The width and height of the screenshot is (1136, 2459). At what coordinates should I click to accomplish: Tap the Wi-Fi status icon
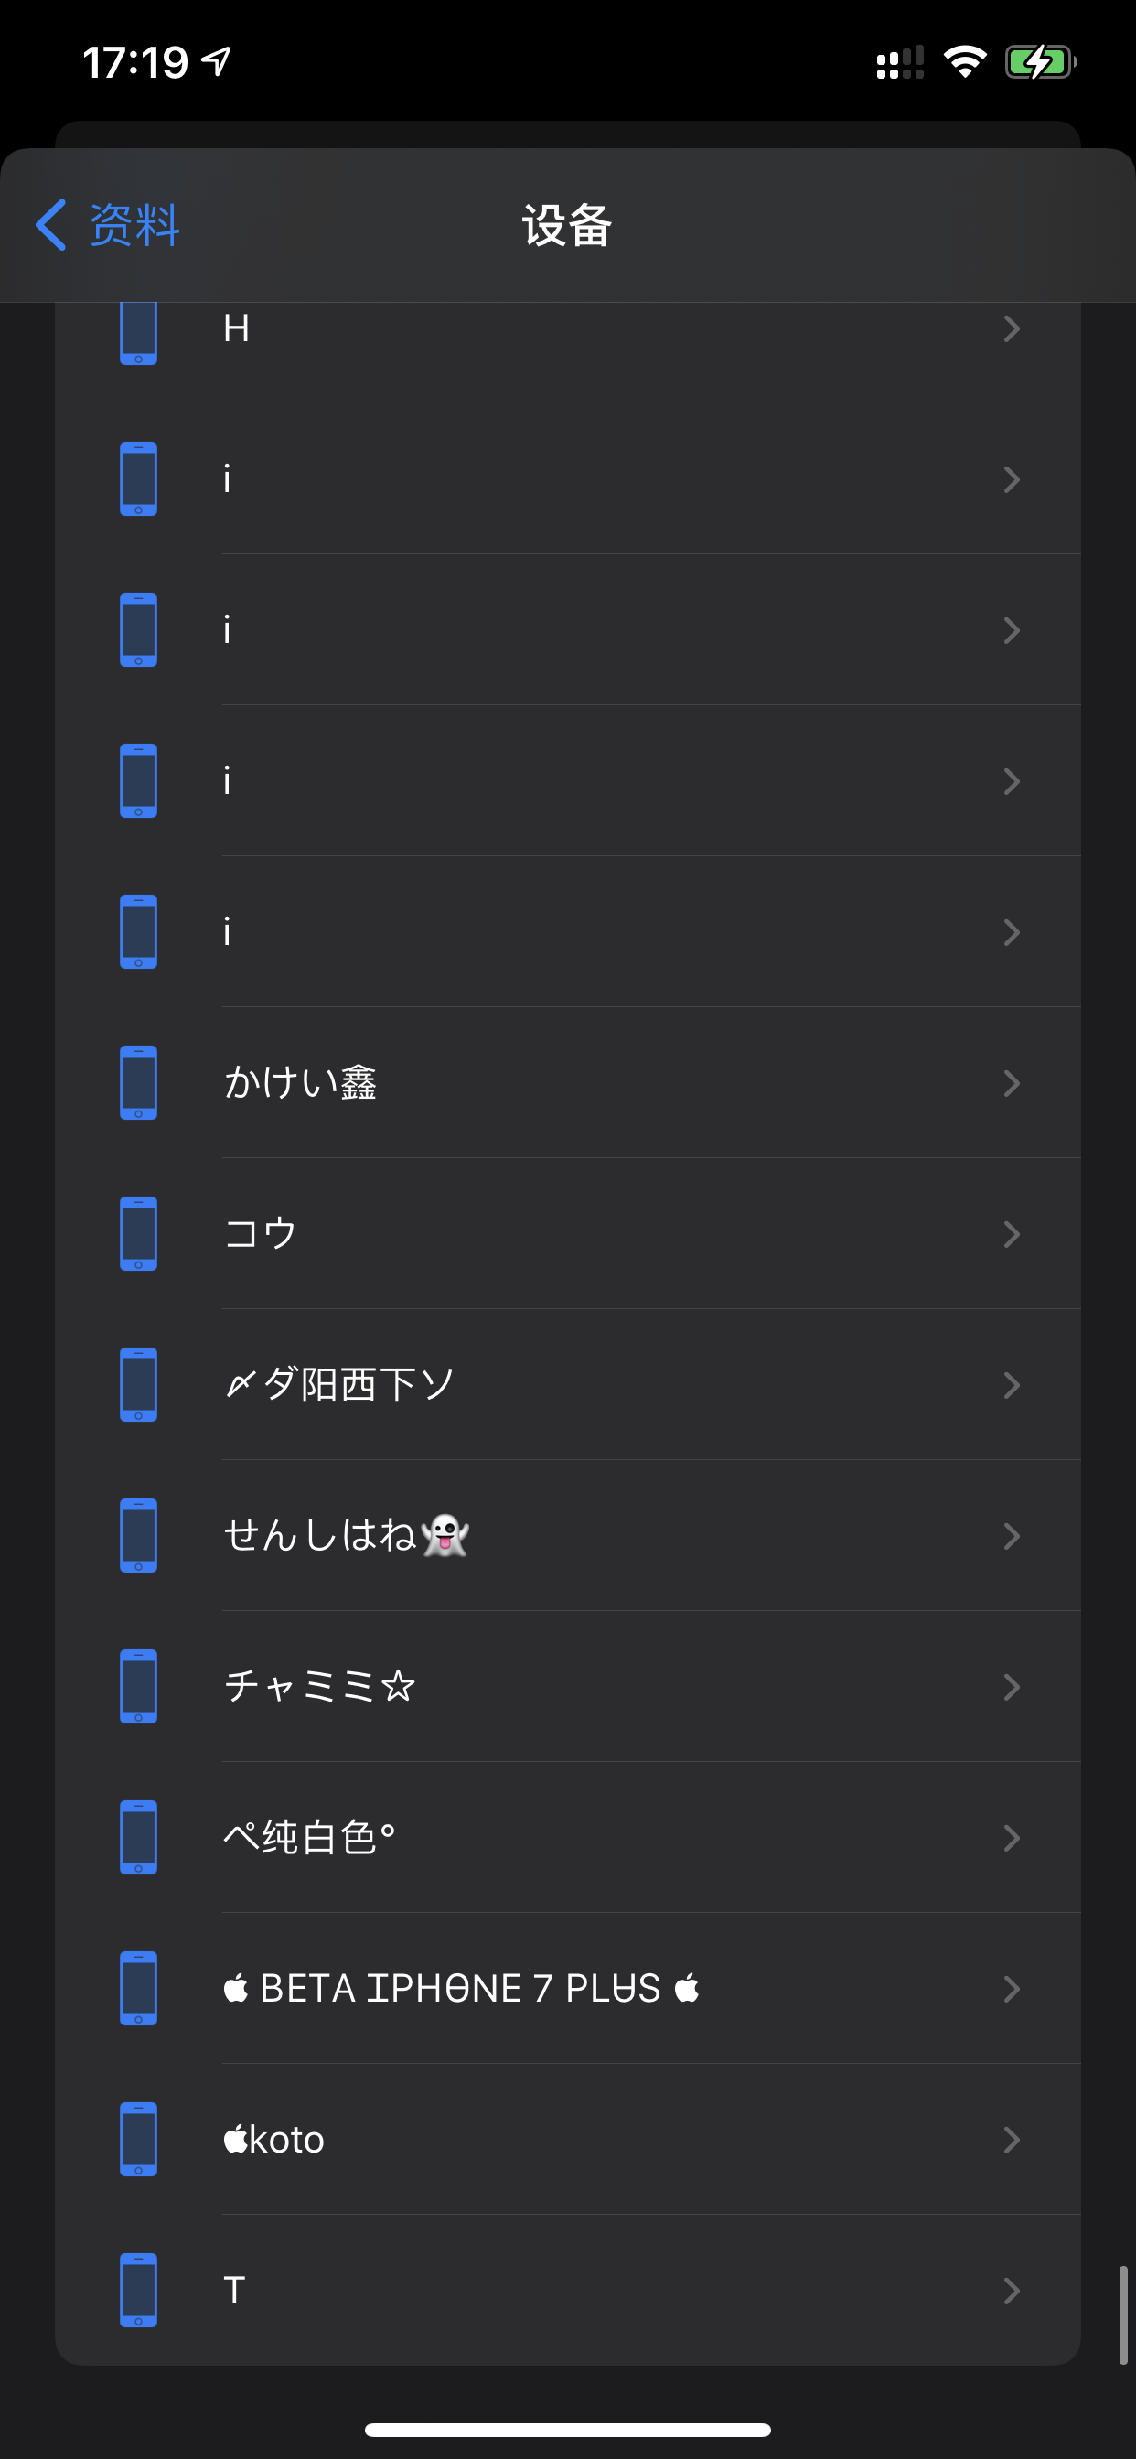pos(964,63)
